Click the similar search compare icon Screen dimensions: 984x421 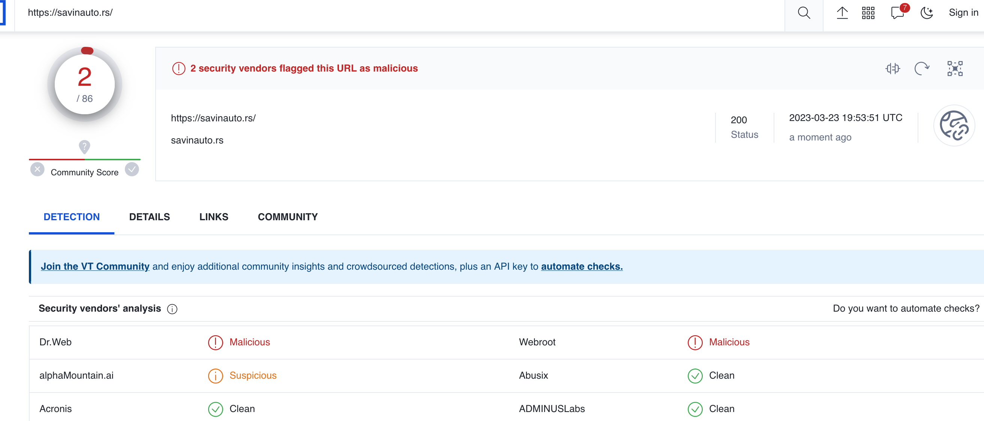[x=892, y=68]
